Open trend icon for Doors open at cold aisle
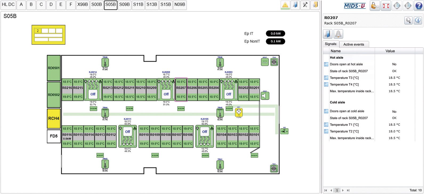The height and width of the screenshot is (194, 424). tap(326, 111)
